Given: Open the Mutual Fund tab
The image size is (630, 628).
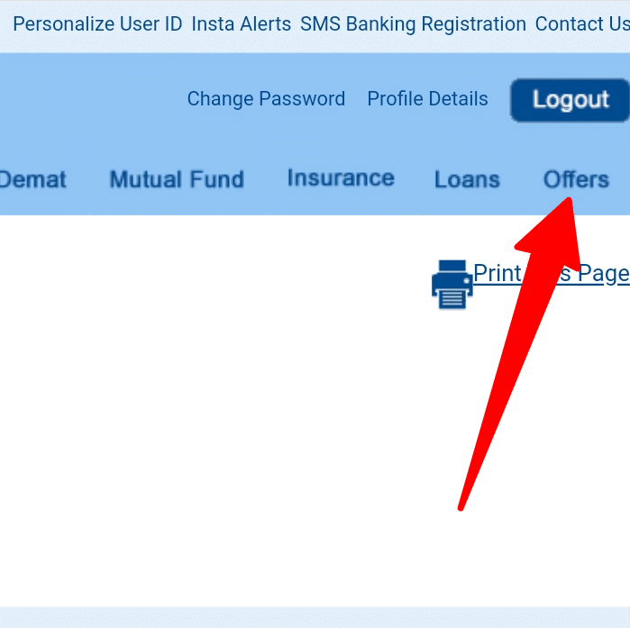Looking at the screenshot, I should pyautogui.click(x=177, y=179).
